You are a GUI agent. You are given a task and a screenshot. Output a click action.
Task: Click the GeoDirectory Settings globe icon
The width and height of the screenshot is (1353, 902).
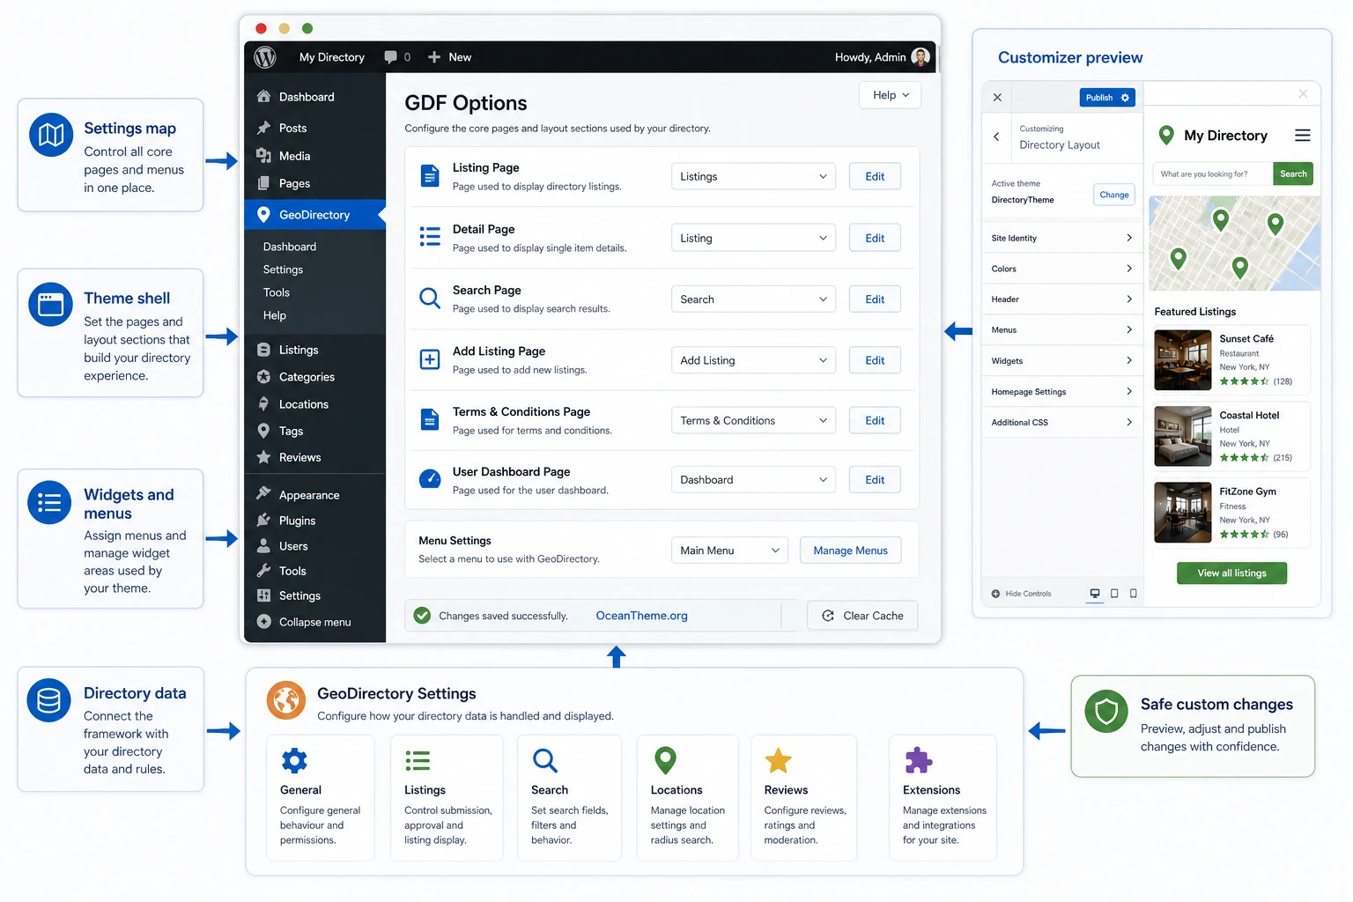286,701
